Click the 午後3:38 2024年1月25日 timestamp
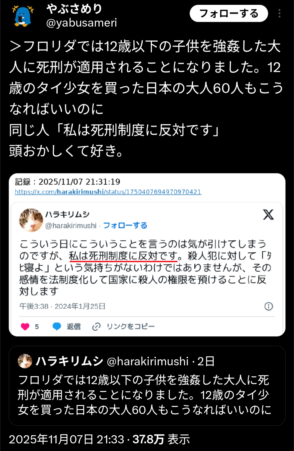The width and height of the screenshot is (294, 451). [x=62, y=306]
